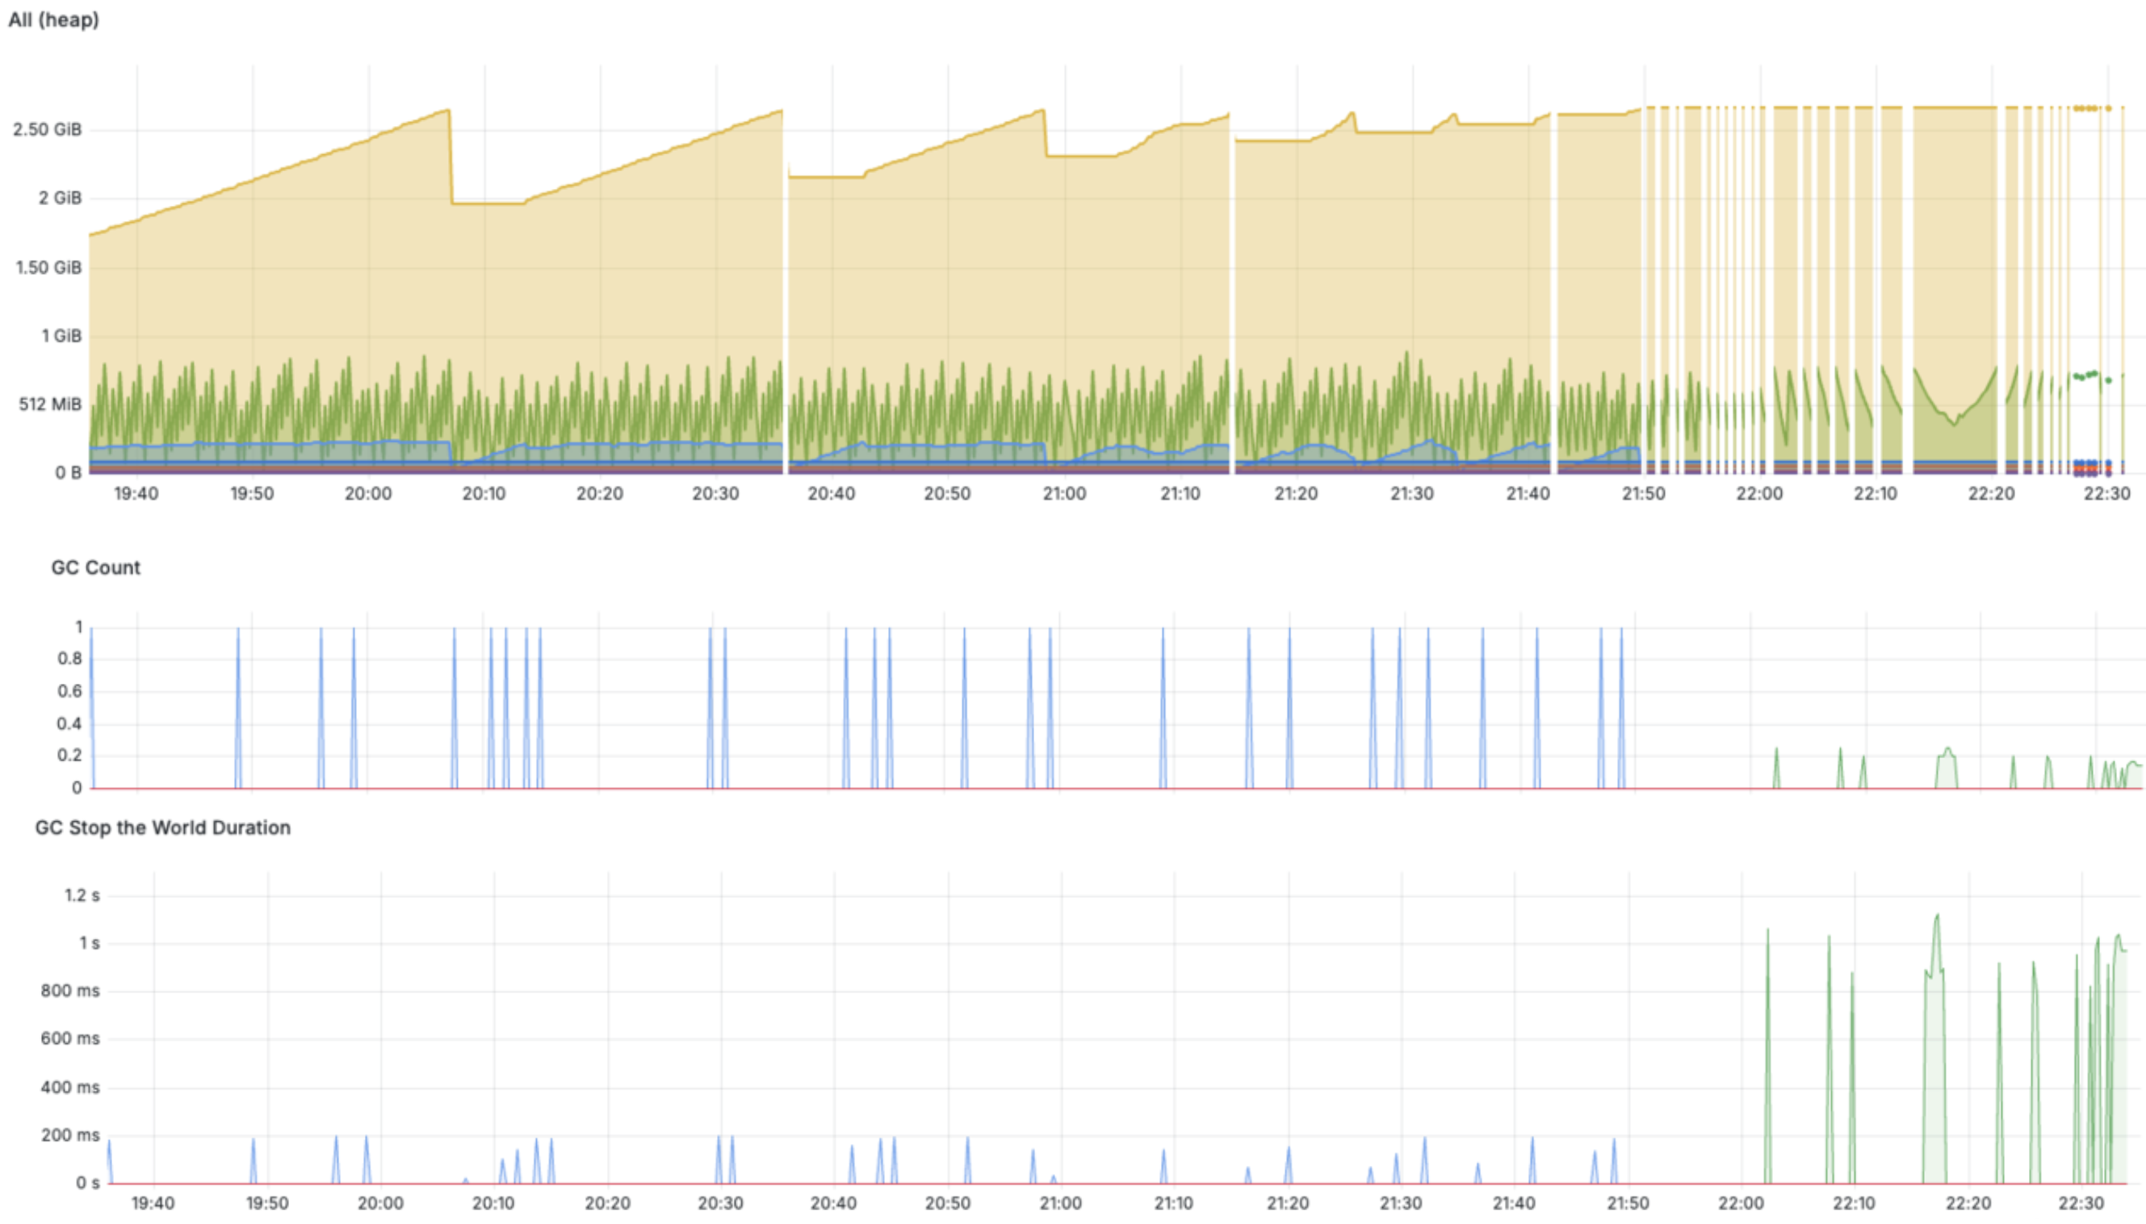Open the All (heap) panel title menu
Screen dimensions: 2146x1224
53,19
